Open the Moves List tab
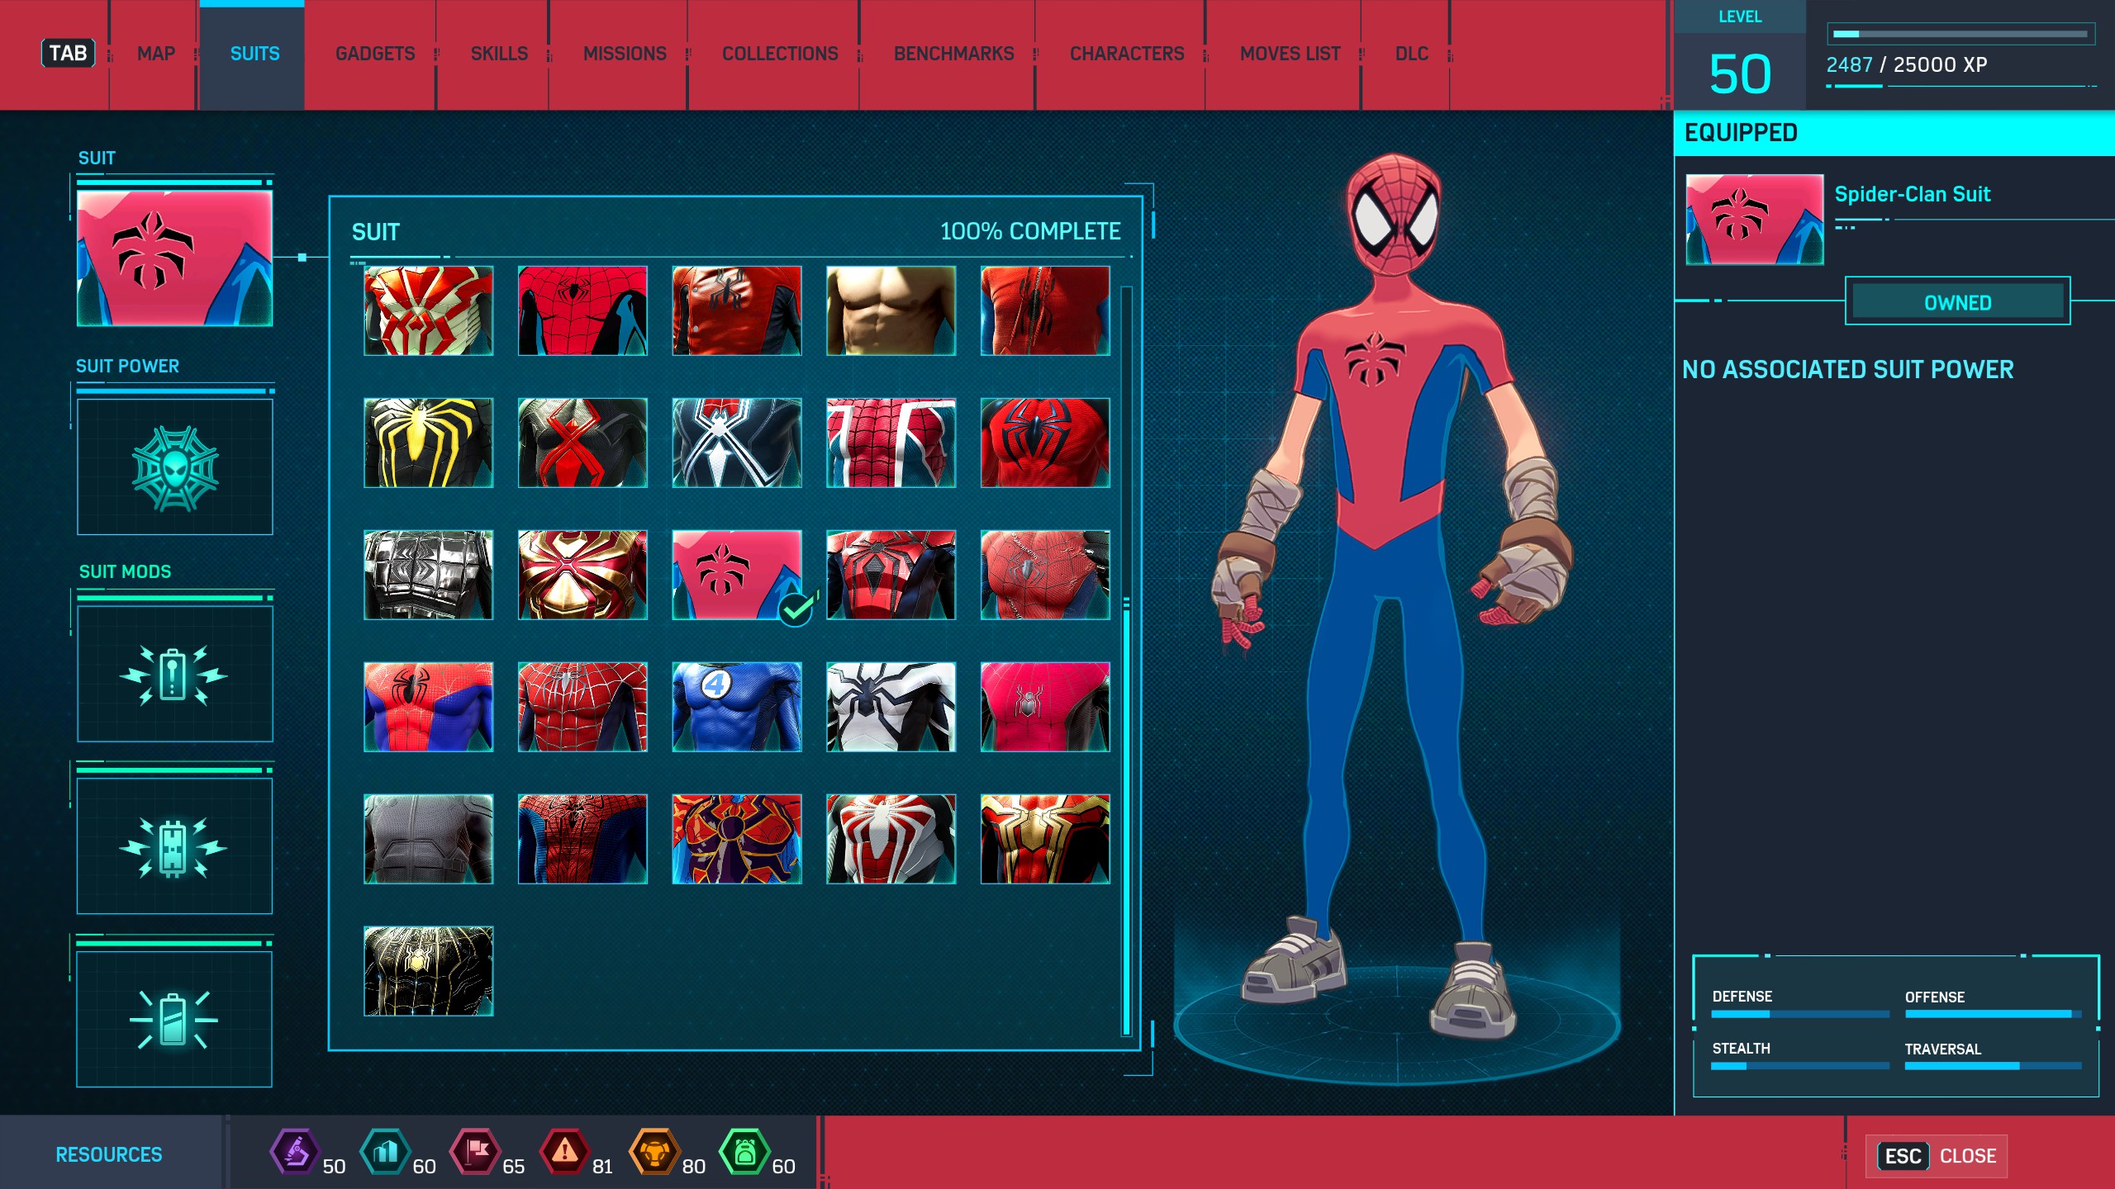 tap(1290, 54)
